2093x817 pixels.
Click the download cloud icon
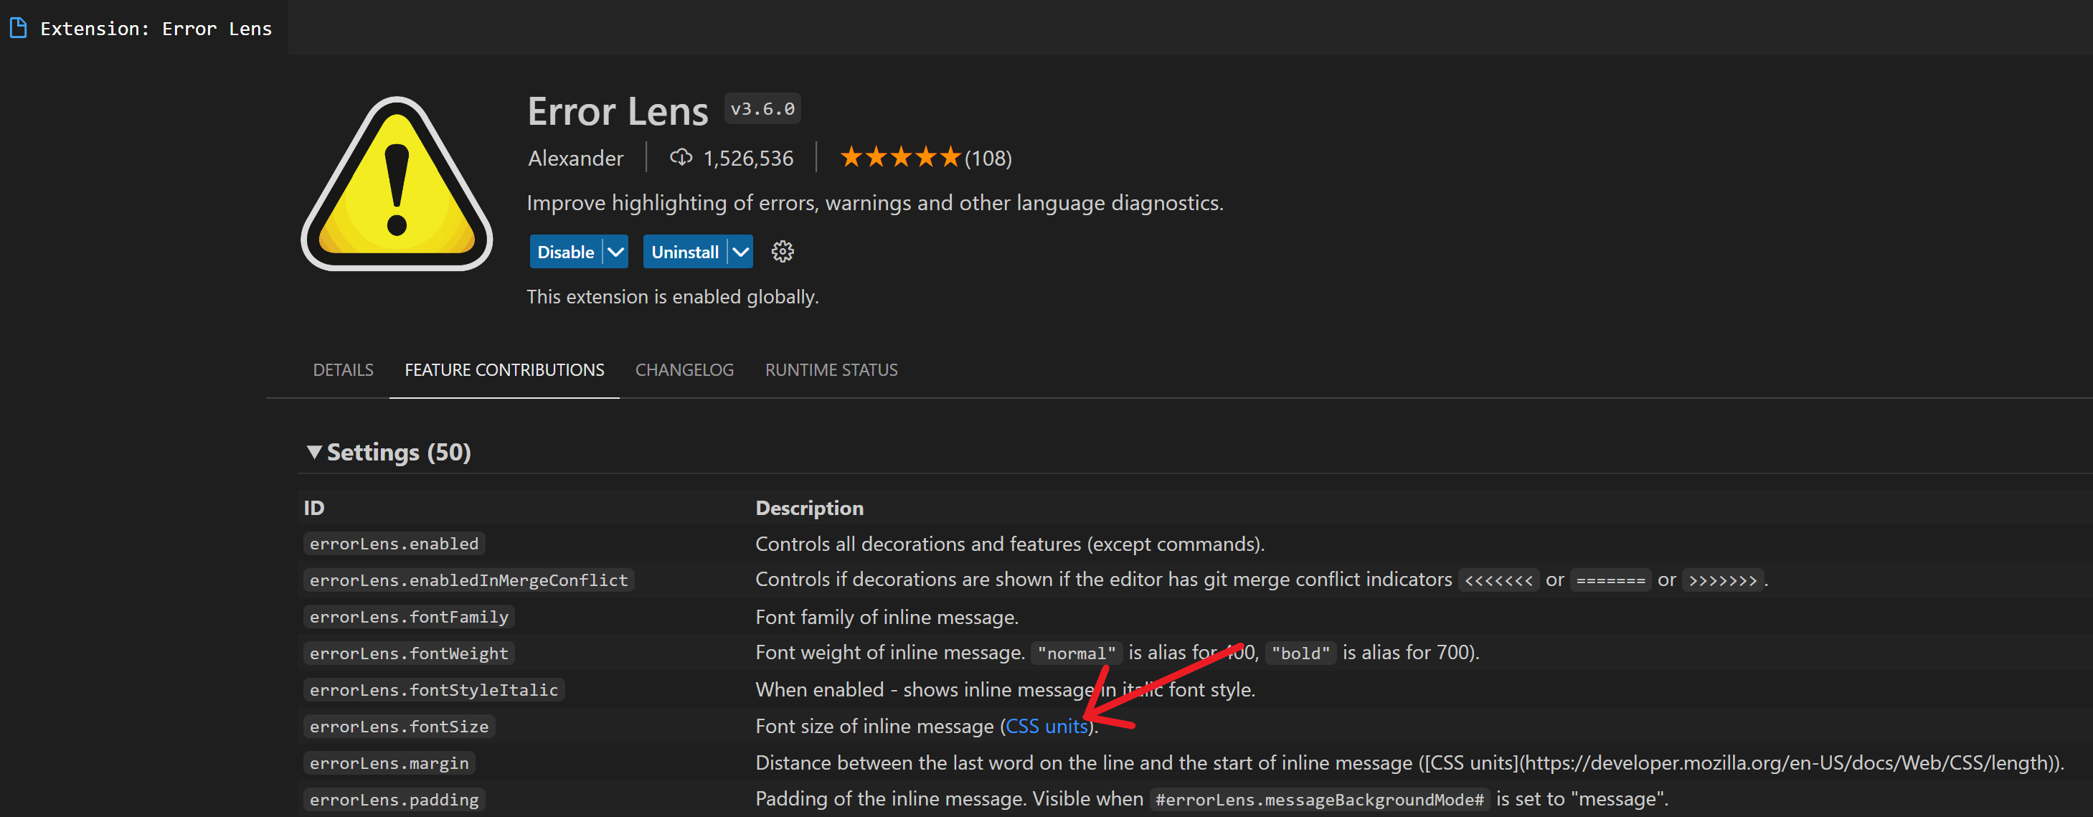coord(680,158)
